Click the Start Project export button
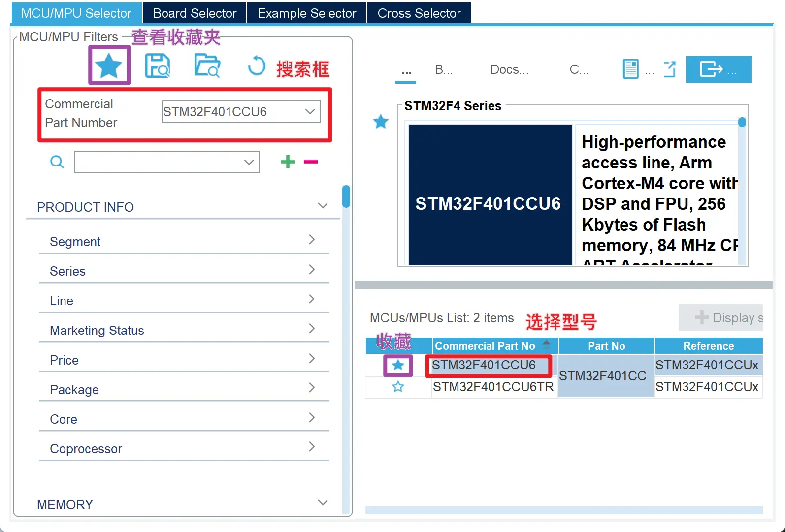This screenshot has height=532, width=785. 718,69
